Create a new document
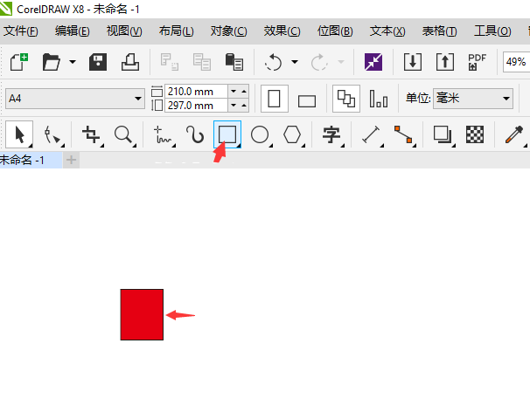The image size is (530, 419). (19, 62)
